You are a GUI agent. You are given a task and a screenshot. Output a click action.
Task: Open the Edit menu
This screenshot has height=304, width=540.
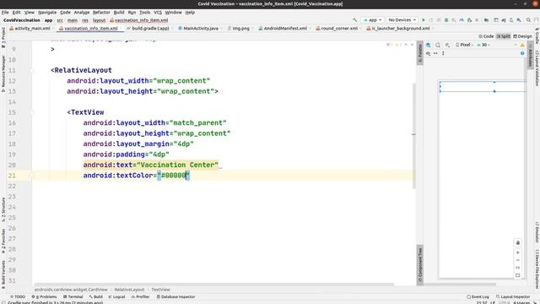click(17, 12)
